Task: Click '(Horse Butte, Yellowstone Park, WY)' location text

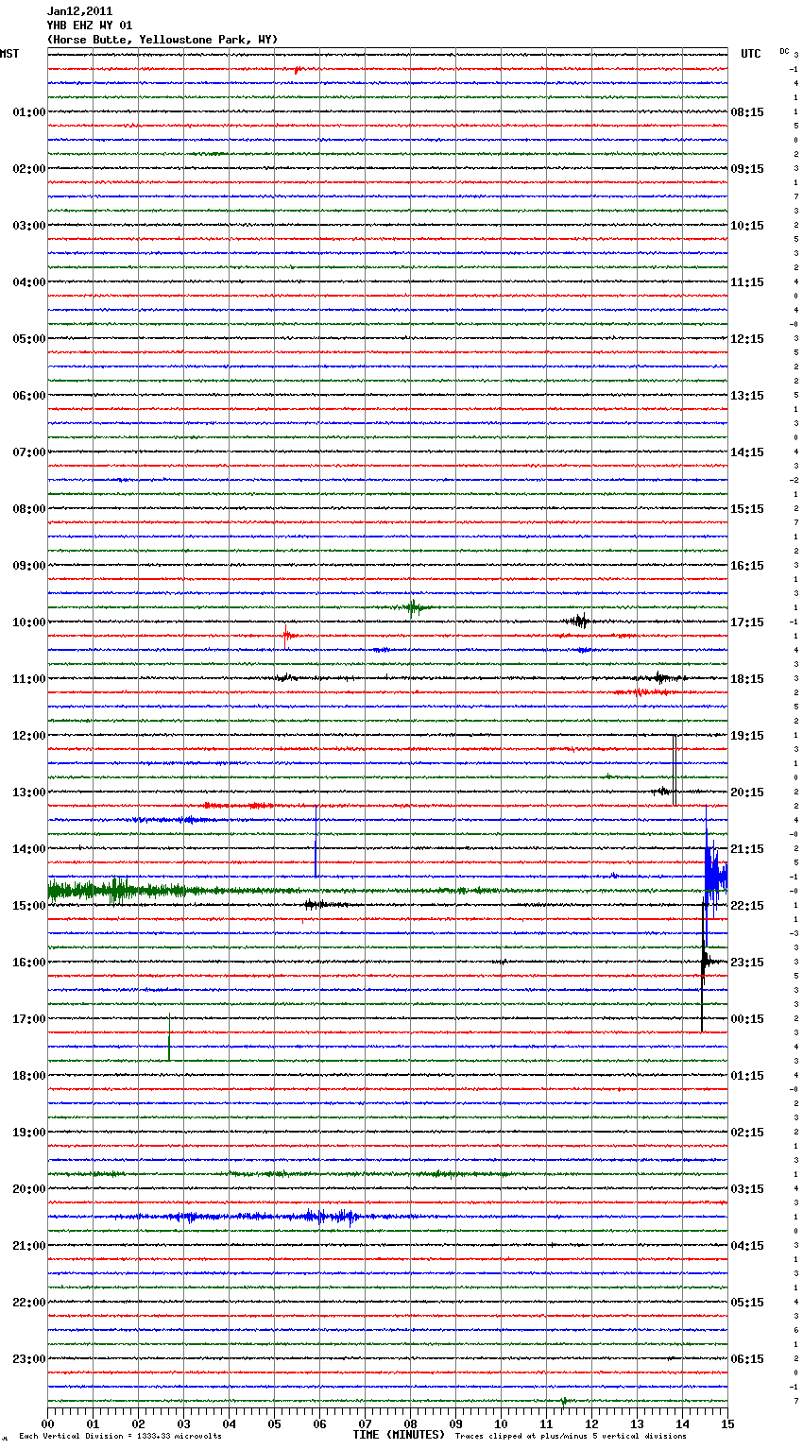Action: tap(162, 40)
